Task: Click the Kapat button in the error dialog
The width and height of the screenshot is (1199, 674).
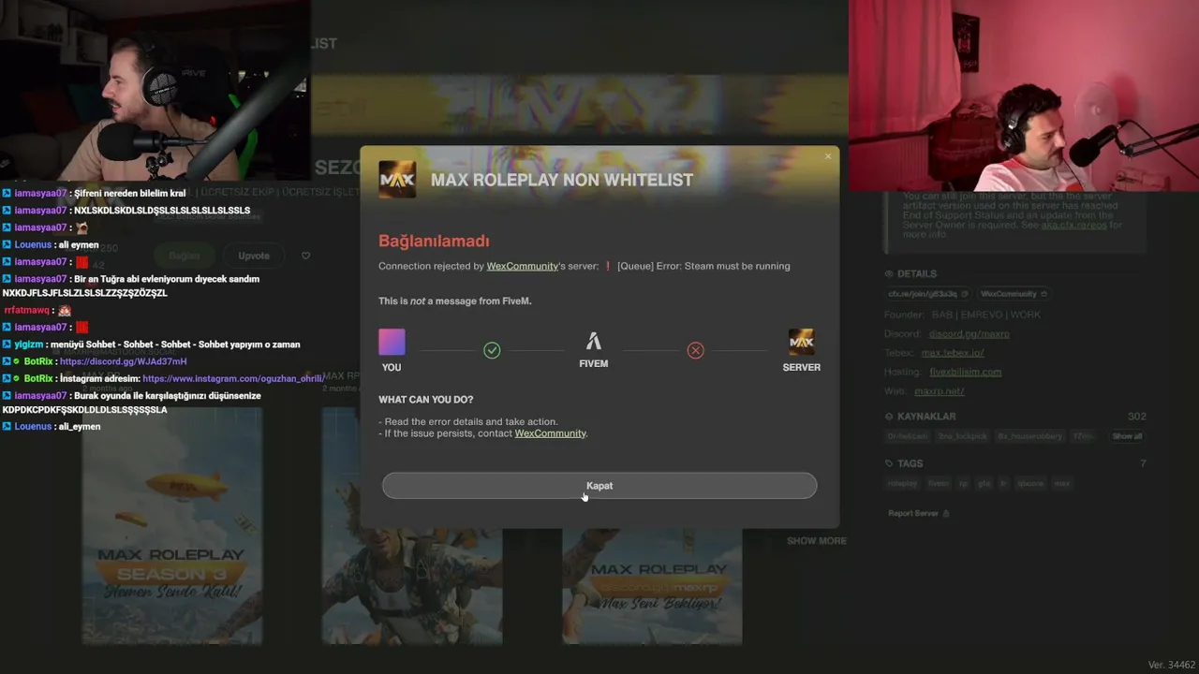Action: point(599,486)
